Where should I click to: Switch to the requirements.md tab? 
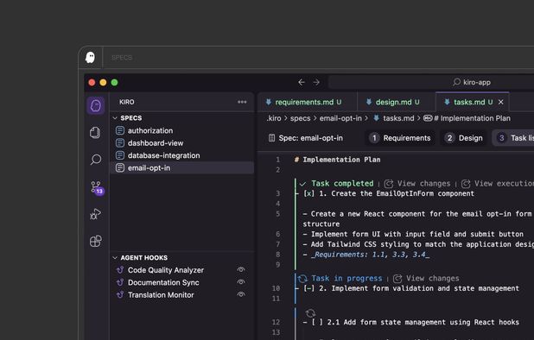tap(308, 102)
